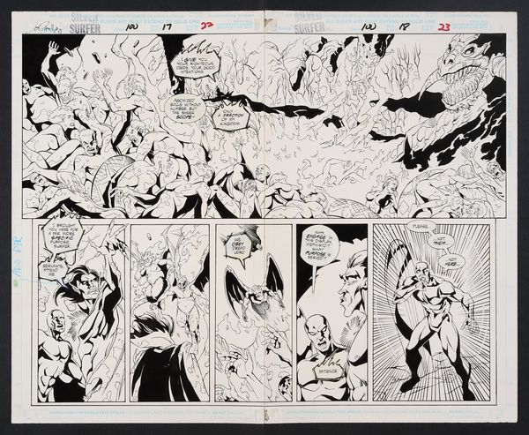Click the 'I brought you here' speech balloon
Viewport: 529px width, 435px height.
tap(63, 236)
